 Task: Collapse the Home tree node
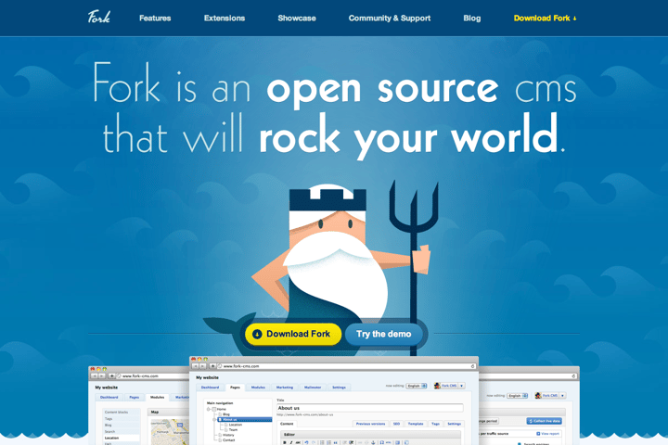click(x=209, y=409)
